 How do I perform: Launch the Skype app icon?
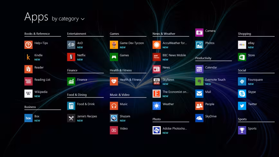point(242,94)
